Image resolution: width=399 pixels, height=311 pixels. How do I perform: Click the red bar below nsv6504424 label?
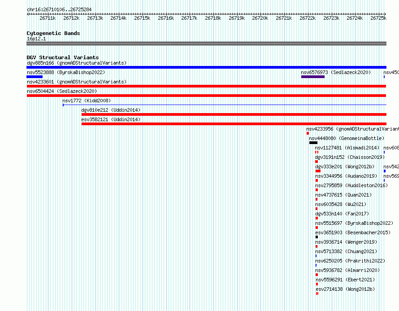pyautogui.click(x=206, y=96)
